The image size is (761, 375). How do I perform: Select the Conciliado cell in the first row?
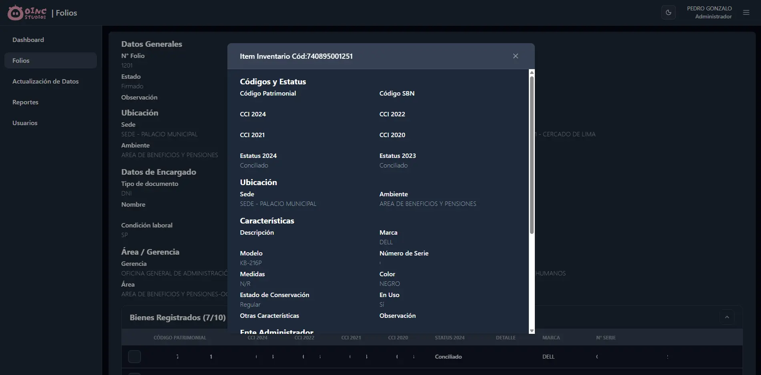448,357
